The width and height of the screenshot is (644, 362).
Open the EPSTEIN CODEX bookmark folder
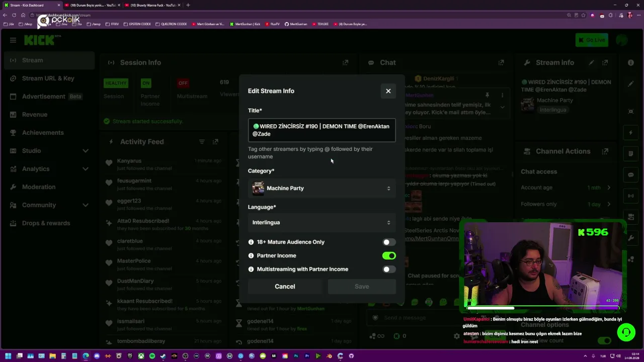(x=137, y=24)
